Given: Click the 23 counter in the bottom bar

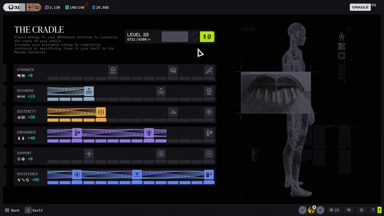Looking at the screenshot, I should [334, 210].
